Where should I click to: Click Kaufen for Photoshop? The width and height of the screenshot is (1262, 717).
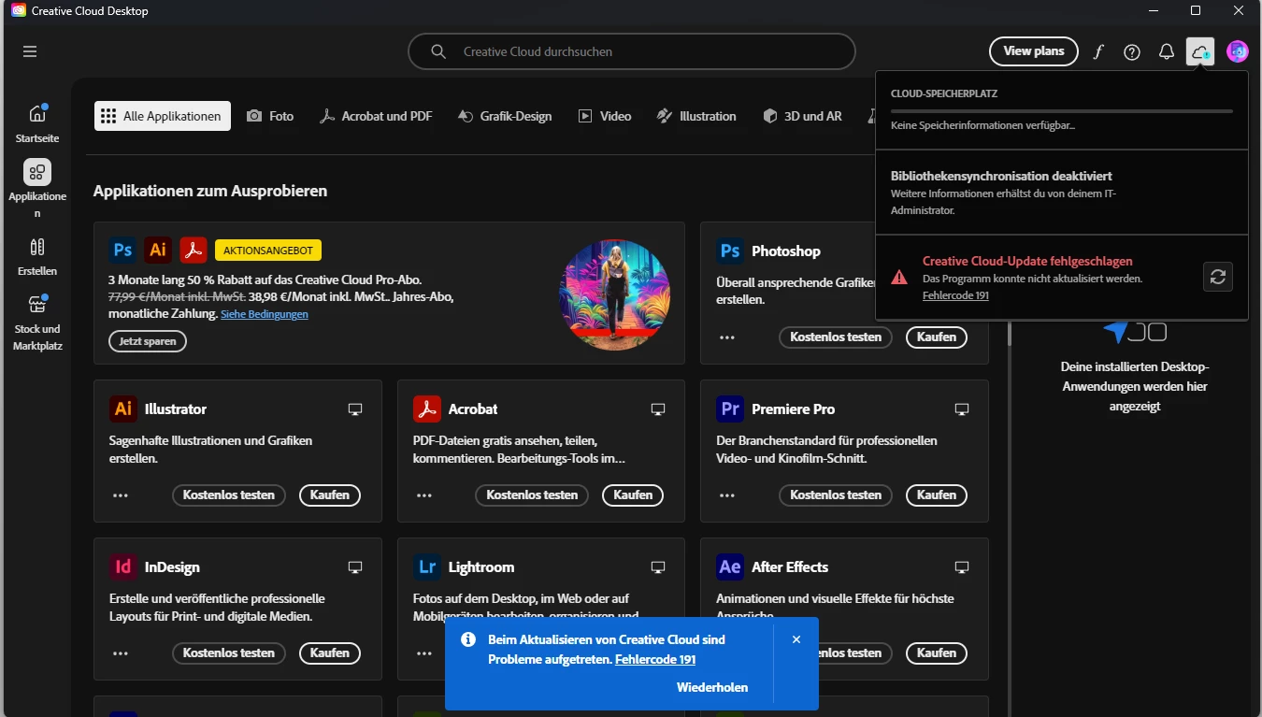point(937,337)
